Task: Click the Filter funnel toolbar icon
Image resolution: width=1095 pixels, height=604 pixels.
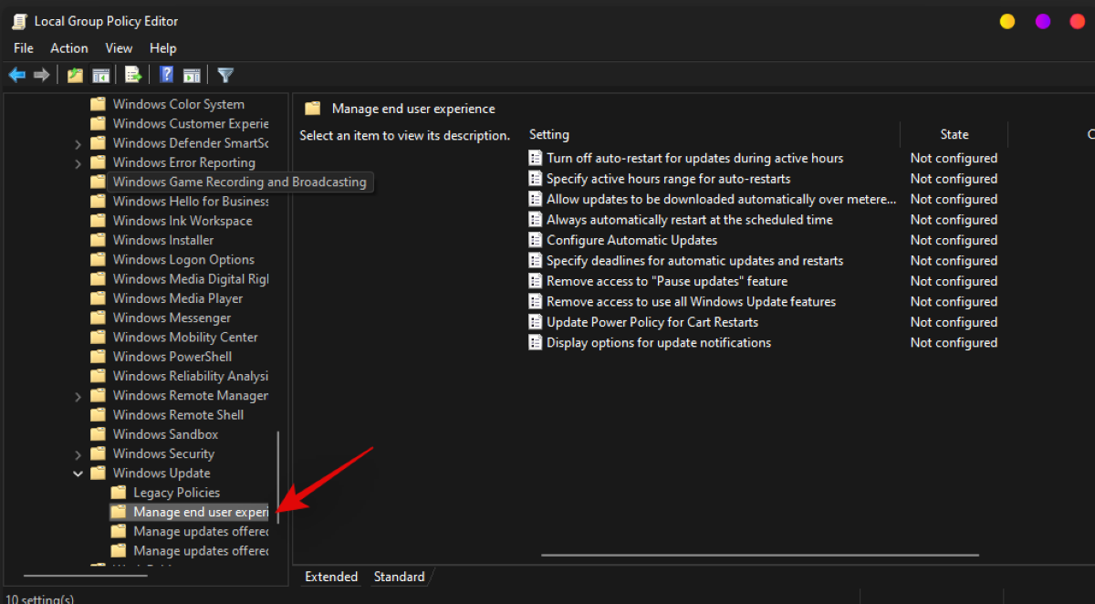Action: tap(225, 75)
